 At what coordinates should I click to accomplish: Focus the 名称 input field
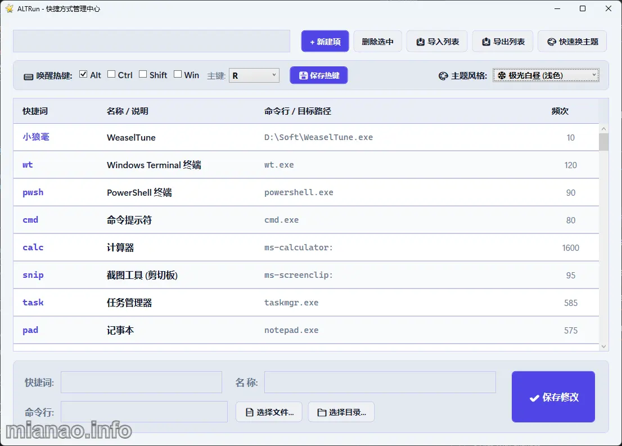tap(380, 382)
